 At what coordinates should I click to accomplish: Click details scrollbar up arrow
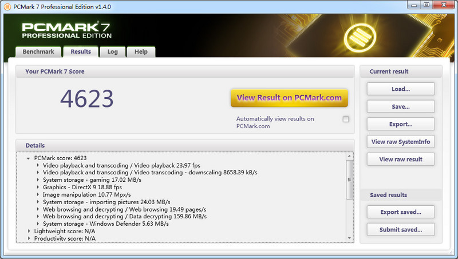[x=349, y=156]
